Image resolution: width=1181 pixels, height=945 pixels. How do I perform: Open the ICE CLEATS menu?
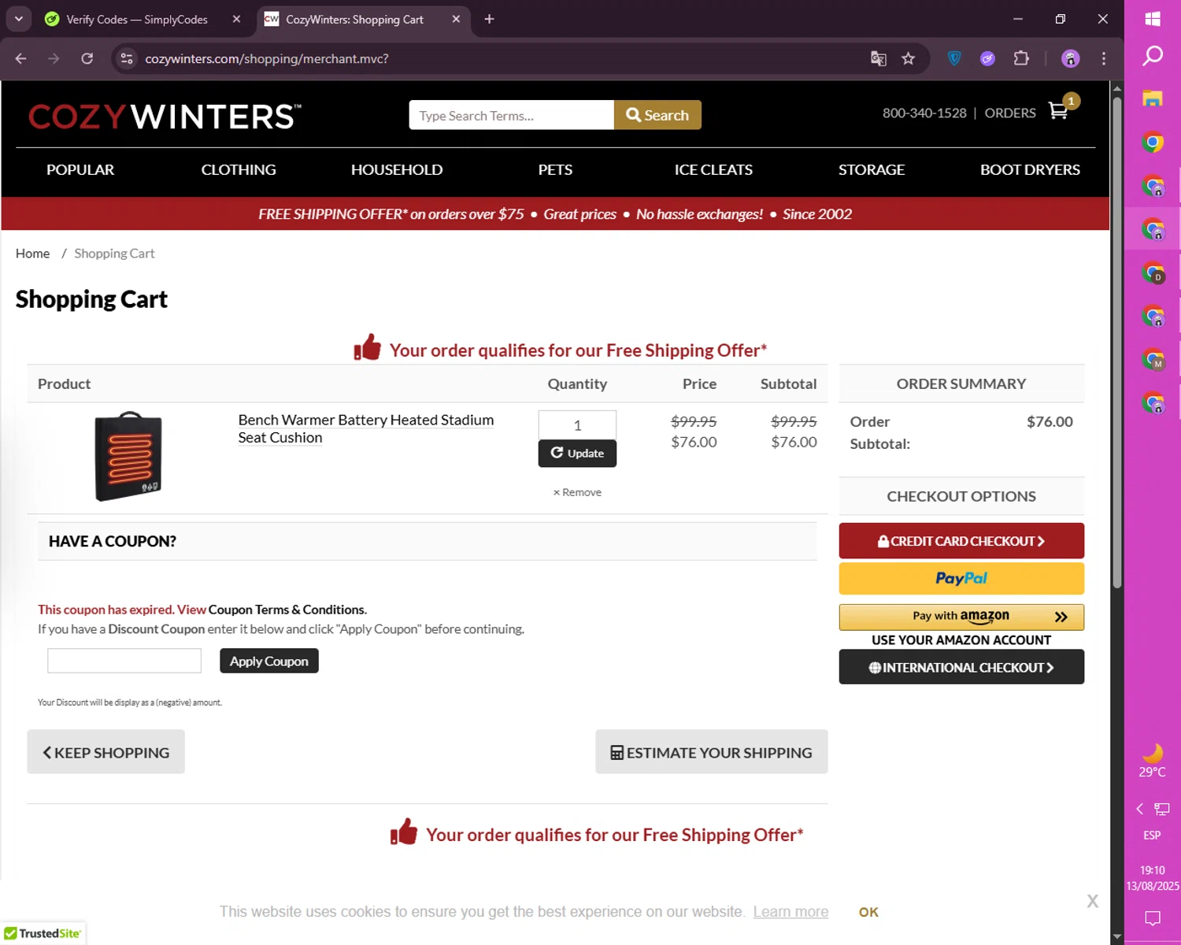click(x=713, y=170)
